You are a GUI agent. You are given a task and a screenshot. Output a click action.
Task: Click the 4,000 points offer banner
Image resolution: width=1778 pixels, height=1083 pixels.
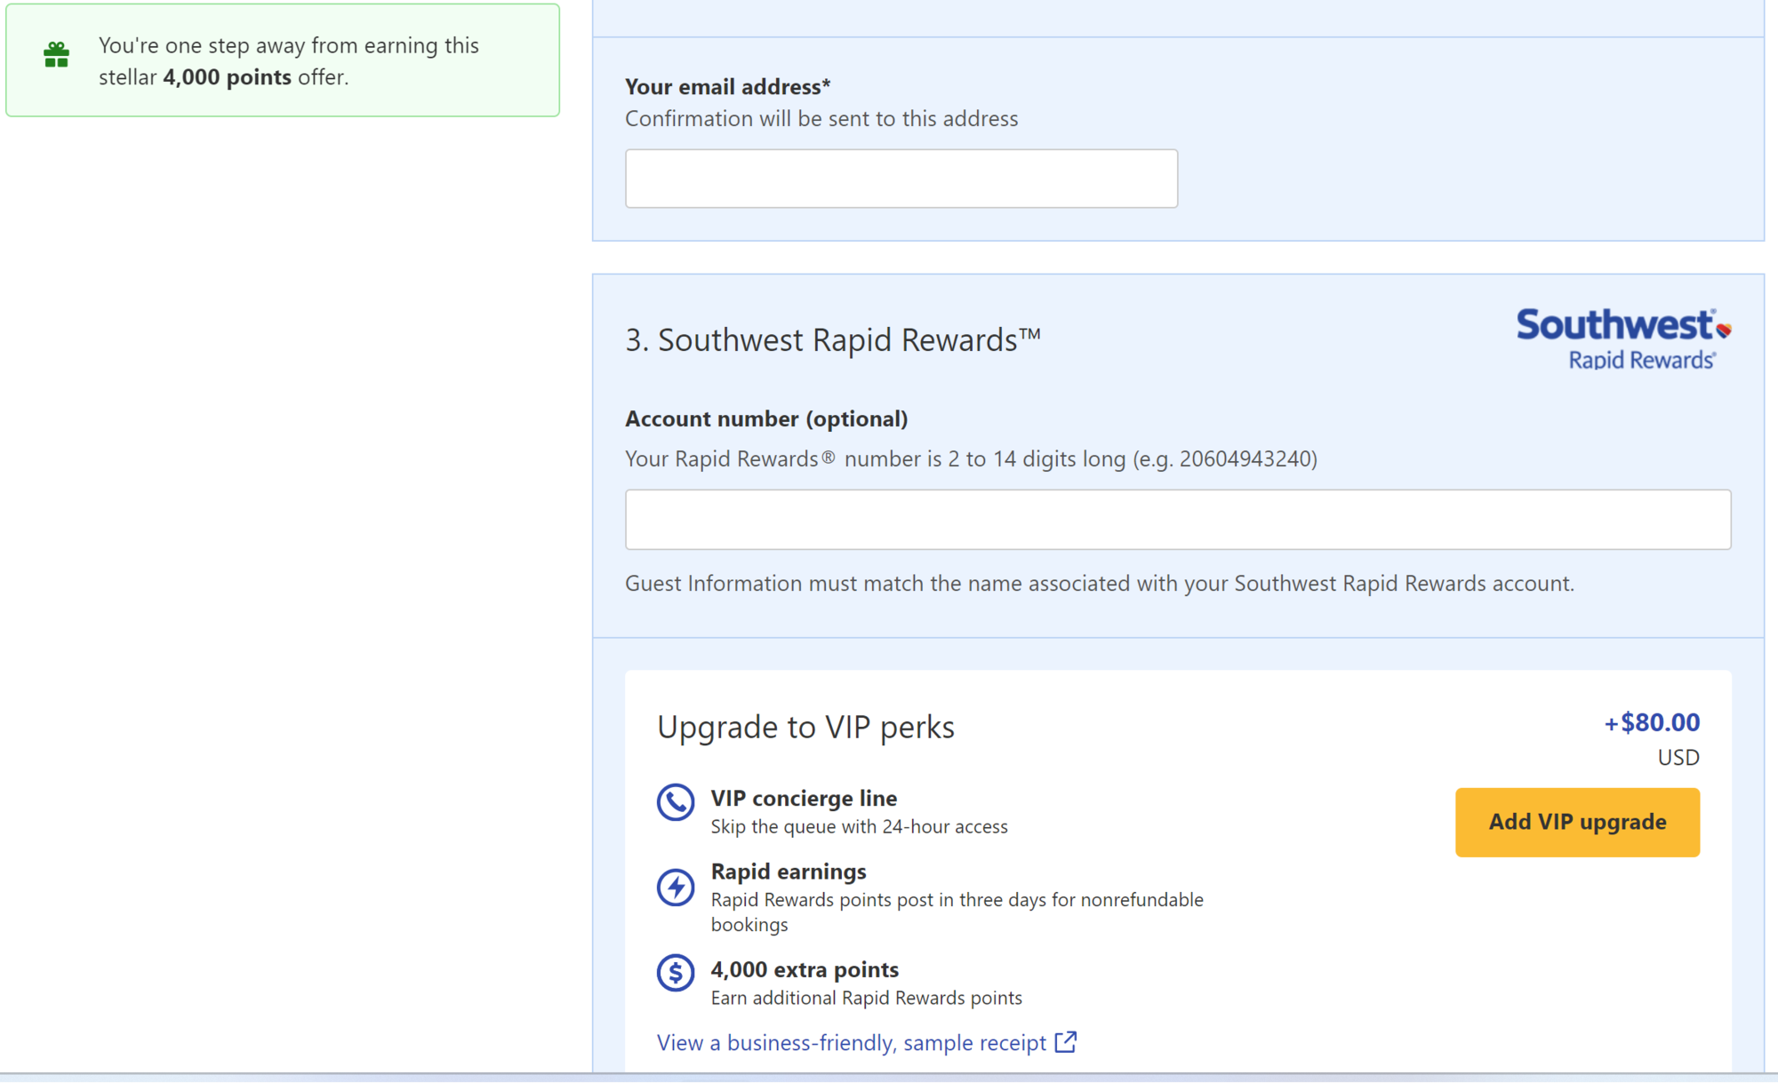tap(283, 60)
